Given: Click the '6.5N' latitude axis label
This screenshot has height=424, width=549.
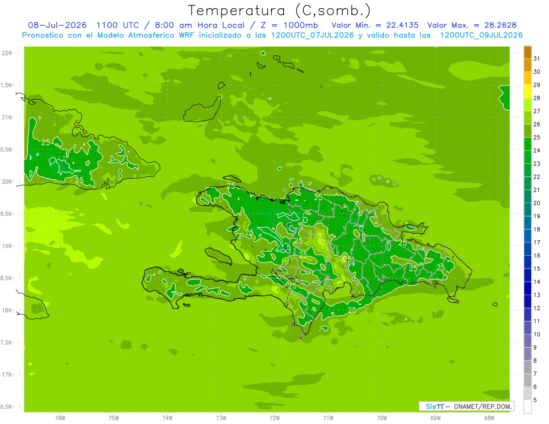Looking at the screenshot, I should (x=6, y=407).
